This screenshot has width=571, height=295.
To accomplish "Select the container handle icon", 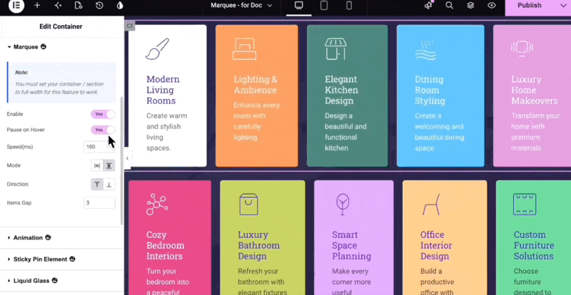I will (130, 26).
